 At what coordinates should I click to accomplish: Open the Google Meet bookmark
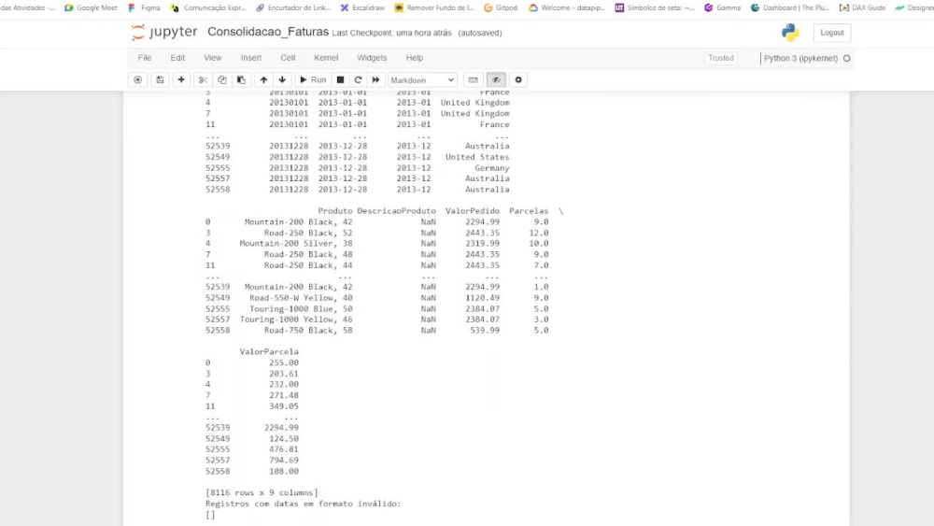coord(92,7)
